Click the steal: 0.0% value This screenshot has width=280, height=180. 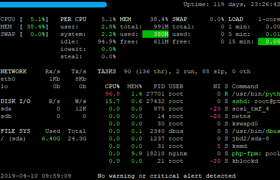pos(109,57)
